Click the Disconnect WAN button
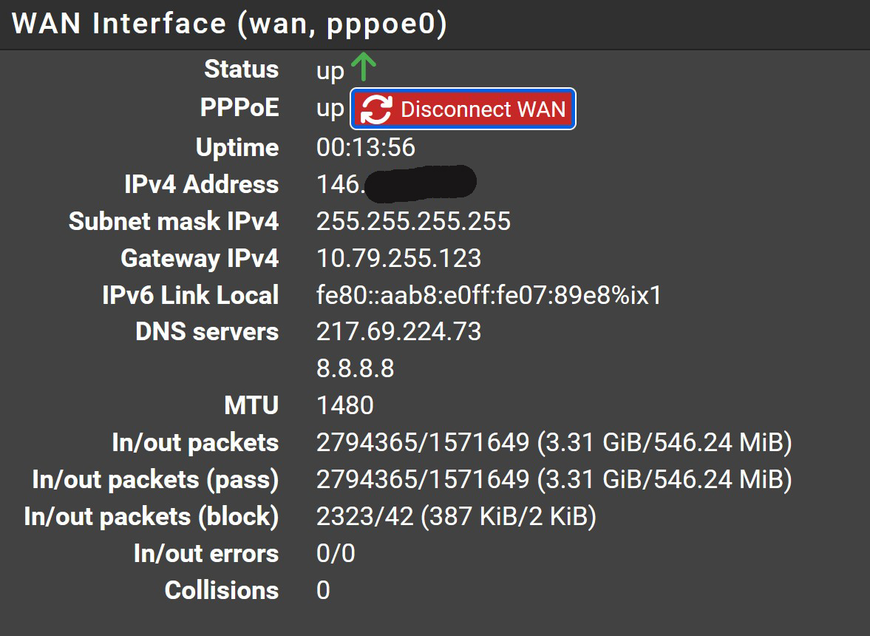Screen dimensions: 870x636 pyautogui.click(x=463, y=109)
